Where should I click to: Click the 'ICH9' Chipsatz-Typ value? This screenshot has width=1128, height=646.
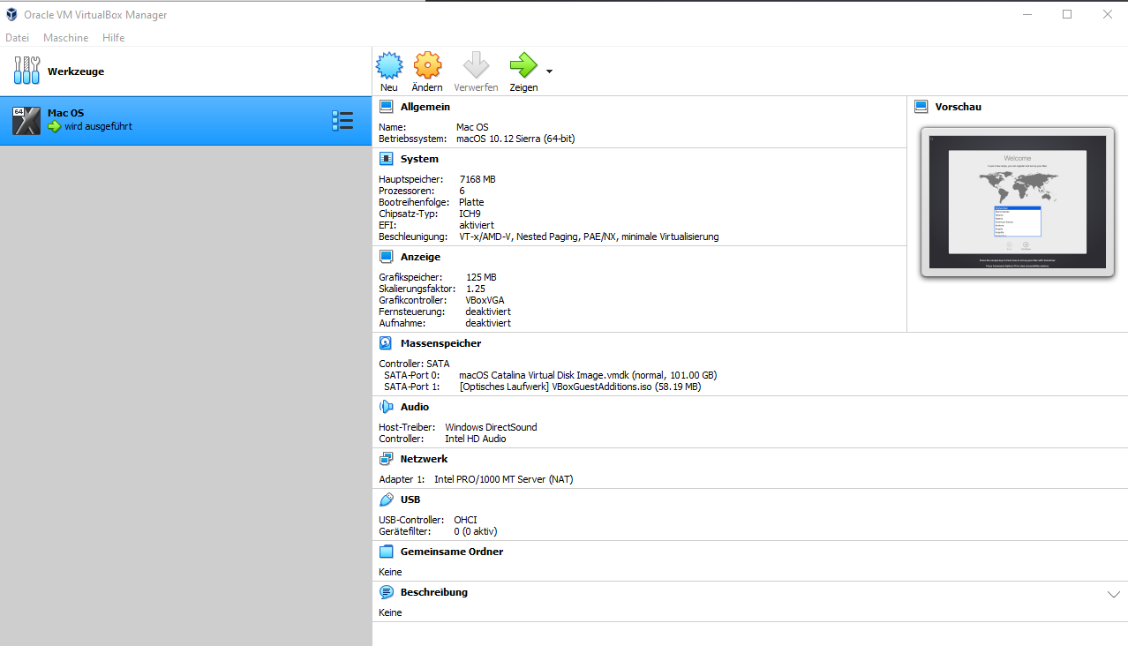(x=470, y=214)
